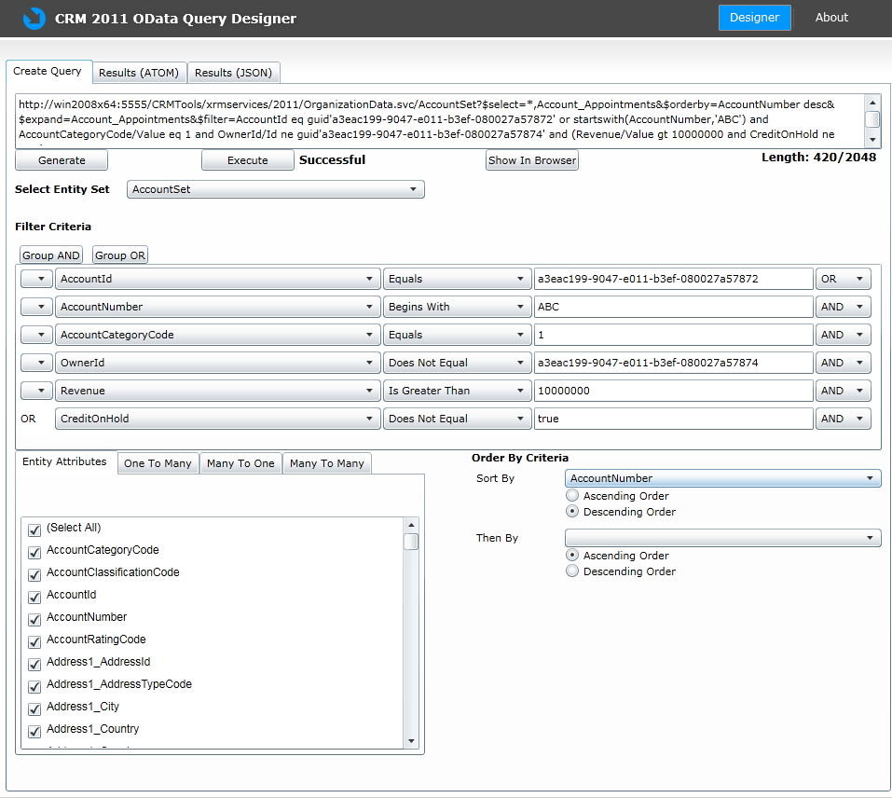
Task: Select Ascending Order for Sort By
Action: click(x=572, y=496)
